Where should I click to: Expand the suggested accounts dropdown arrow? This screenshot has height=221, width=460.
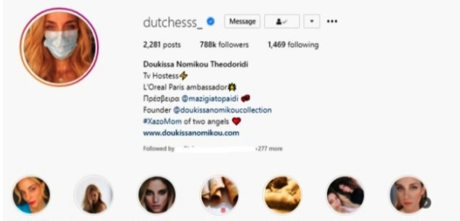311,22
